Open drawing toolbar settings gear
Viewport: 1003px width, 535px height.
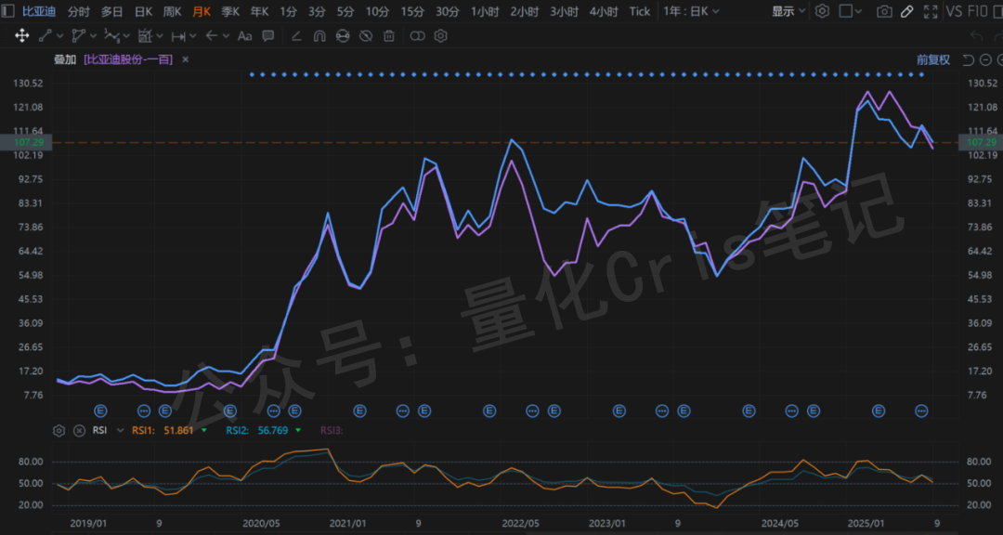pos(440,36)
